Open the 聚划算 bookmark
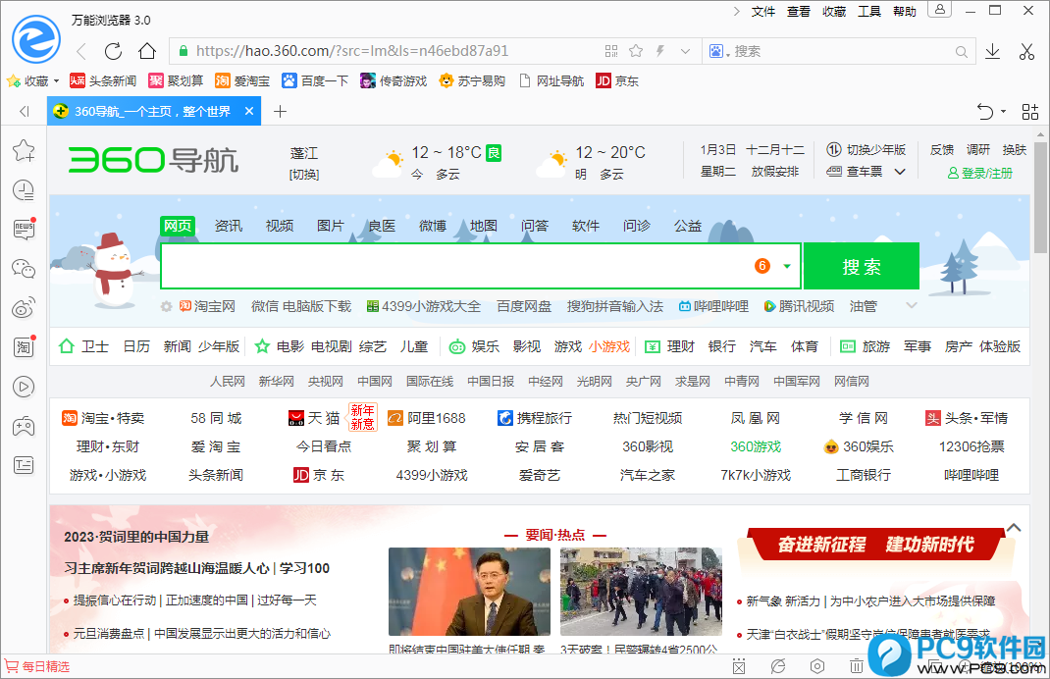1050x679 pixels. coord(176,81)
